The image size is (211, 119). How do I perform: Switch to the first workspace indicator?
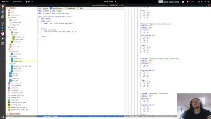pyautogui.click(x=161, y=2)
